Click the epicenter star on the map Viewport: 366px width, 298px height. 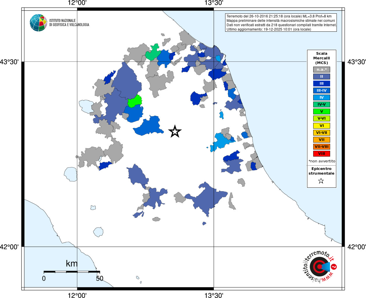(x=175, y=132)
